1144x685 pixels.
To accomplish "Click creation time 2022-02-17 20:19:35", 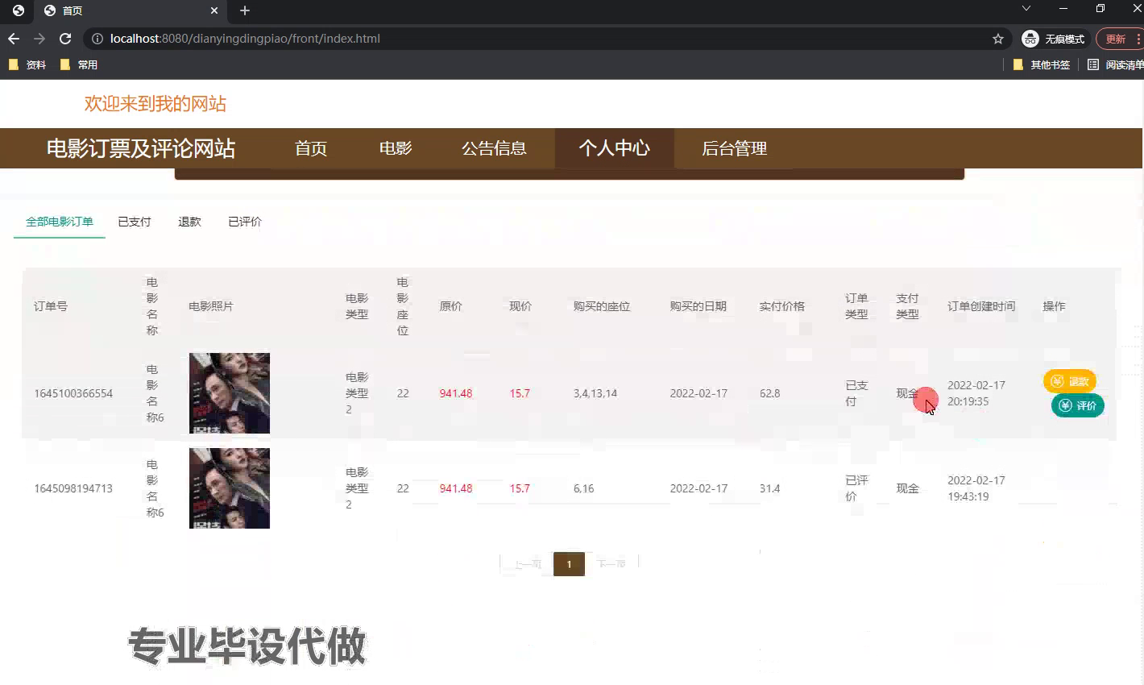I will (x=976, y=393).
